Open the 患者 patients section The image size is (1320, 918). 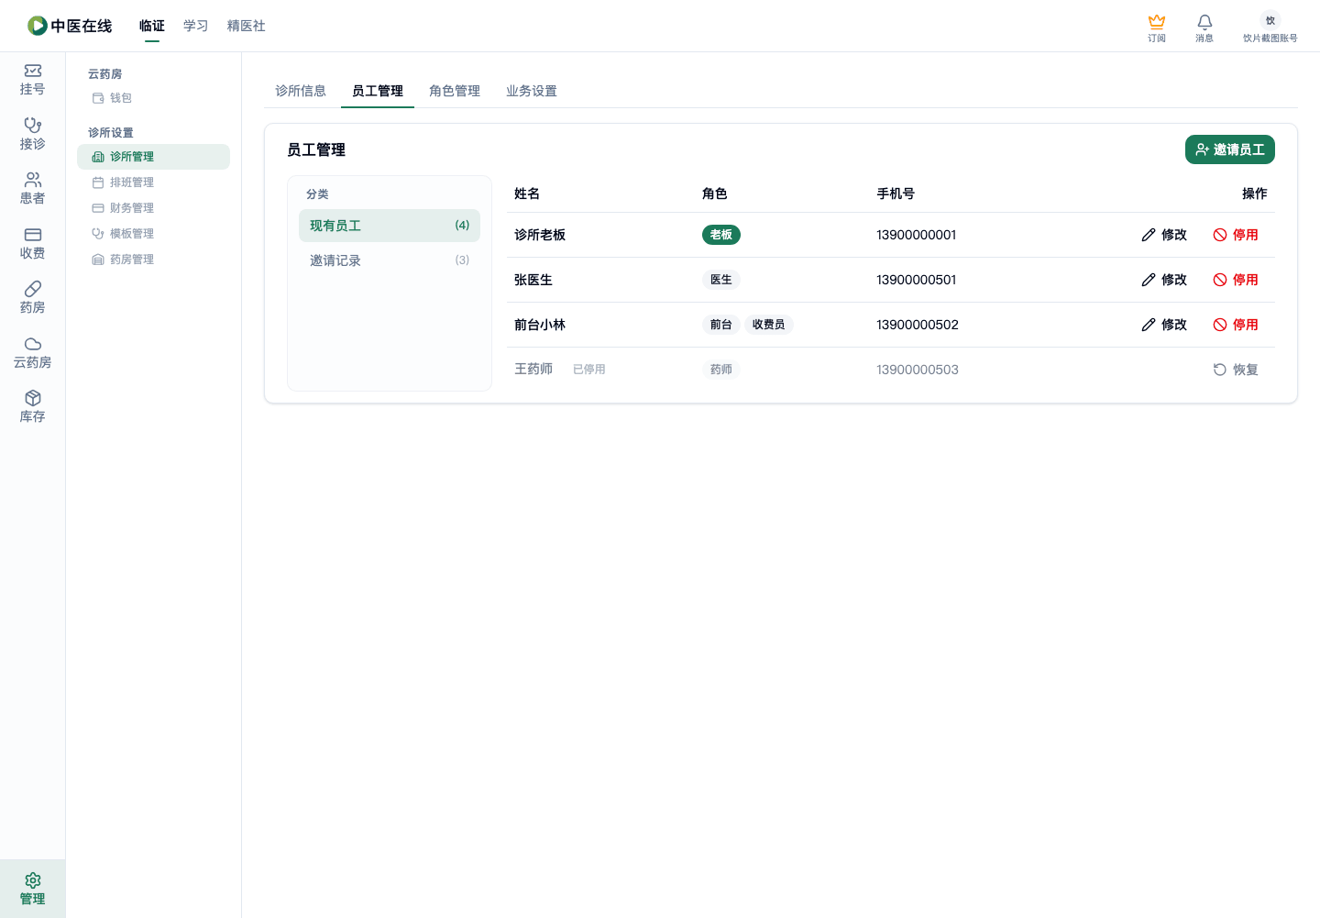tap(33, 189)
